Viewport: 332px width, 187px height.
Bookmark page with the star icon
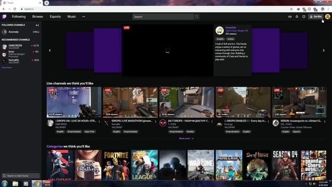point(292,9)
